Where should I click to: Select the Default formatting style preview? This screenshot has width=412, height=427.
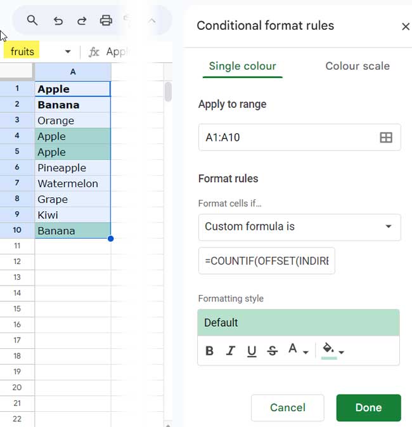pos(299,323)
